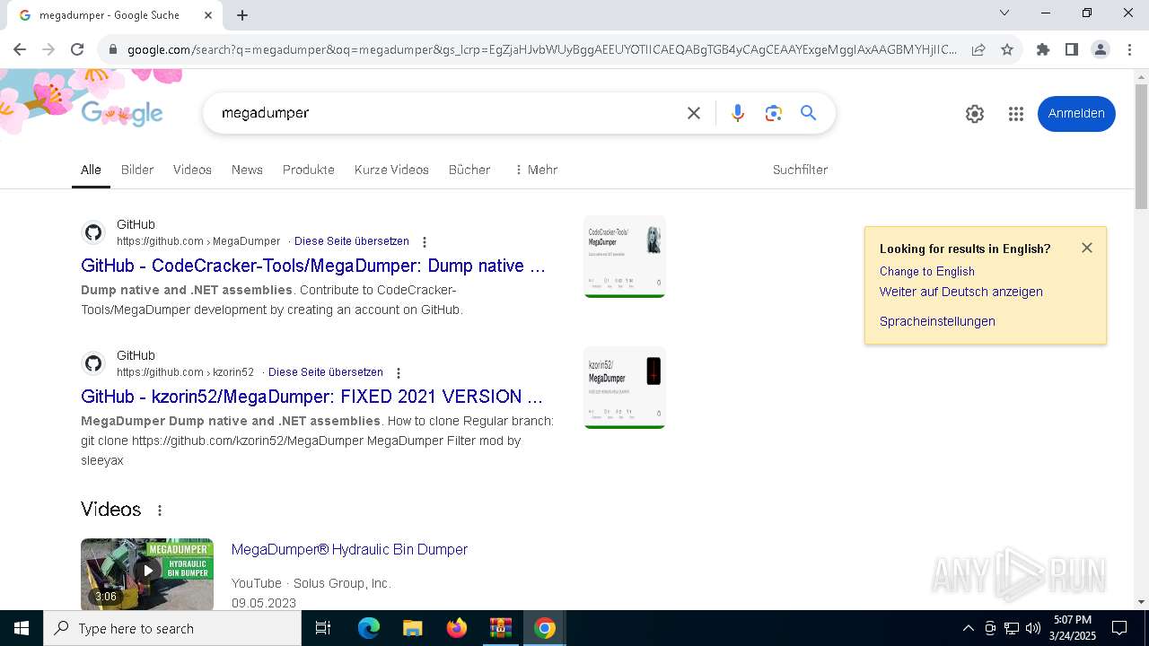Screen dimensions: 1149x646
Task: Go back to the previous page
Action: click(x=20, y=49)
